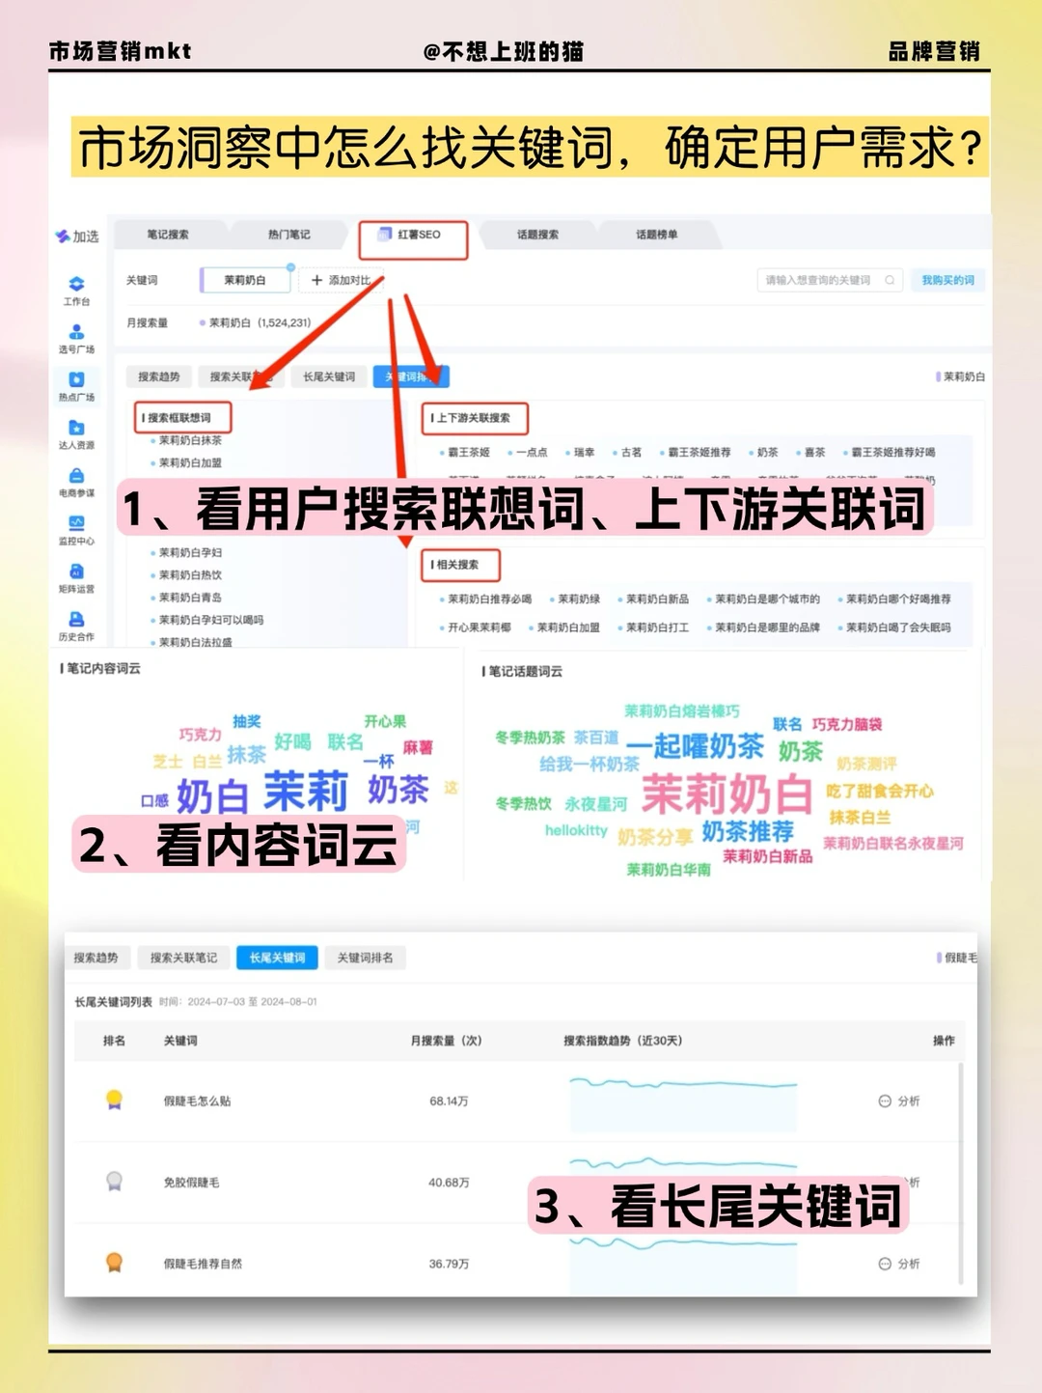Viewport: 1042px width, 1393px height.
Task: Click 巧克力脑袋 in topic word cloud
Action: point(846,724)
